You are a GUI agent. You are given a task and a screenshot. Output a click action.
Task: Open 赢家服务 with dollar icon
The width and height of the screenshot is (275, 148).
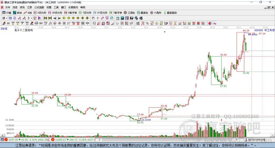(x=170, y=13)
